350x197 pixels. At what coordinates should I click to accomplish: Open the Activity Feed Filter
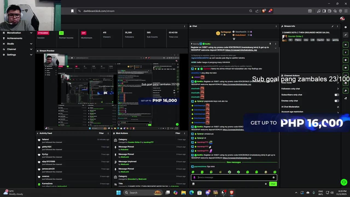(x=101, y=133)
